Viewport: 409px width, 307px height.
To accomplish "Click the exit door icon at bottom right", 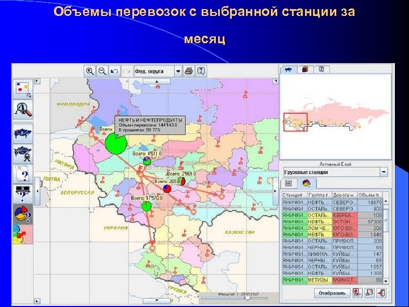I will pyautogui.click(x=381, y=293).
